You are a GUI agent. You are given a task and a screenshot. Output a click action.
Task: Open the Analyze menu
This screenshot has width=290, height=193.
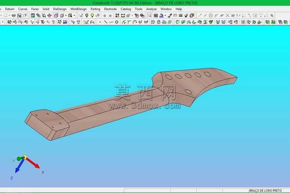pyautogui.click(x=151, y=9)
